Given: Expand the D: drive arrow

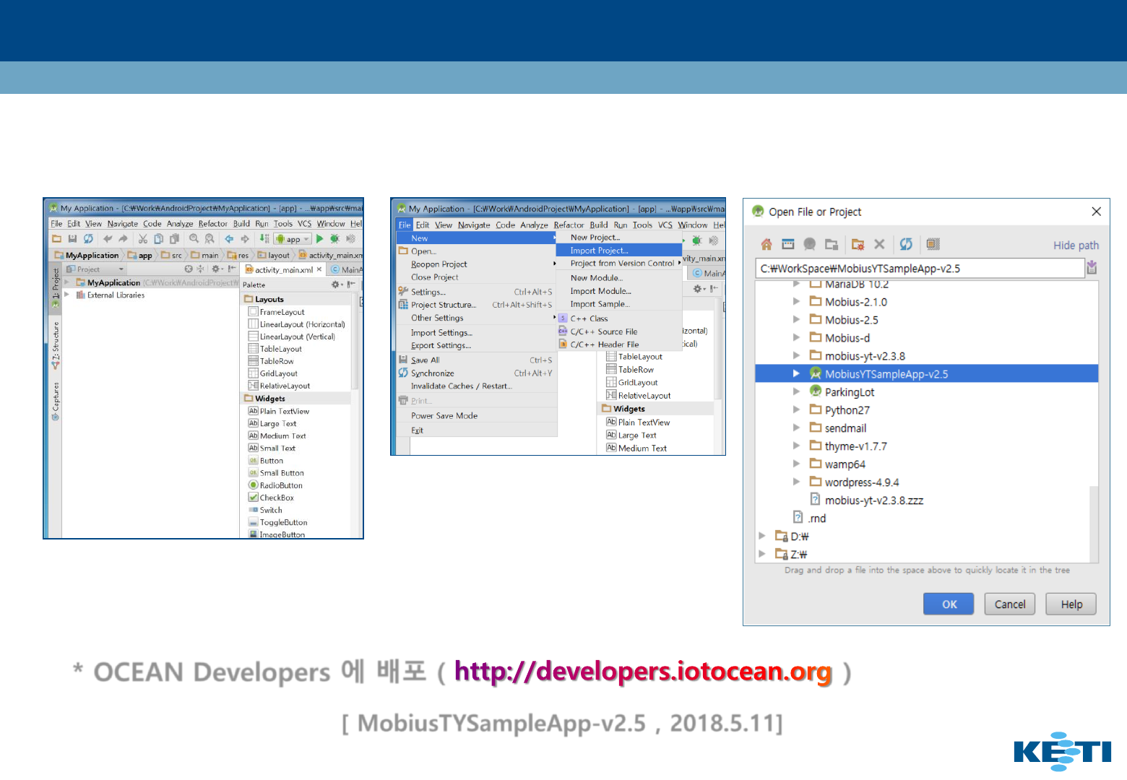Looking at the screenshot, I should 761,536.
